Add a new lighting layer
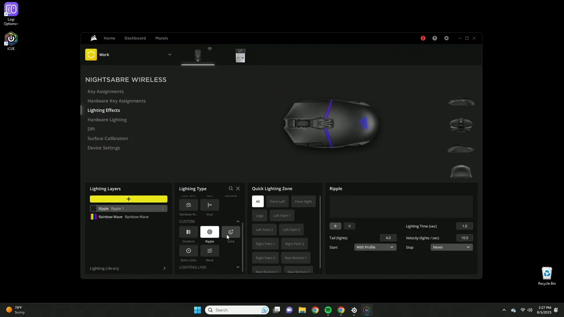The image size is (564, 317). [x=128, y=199]
